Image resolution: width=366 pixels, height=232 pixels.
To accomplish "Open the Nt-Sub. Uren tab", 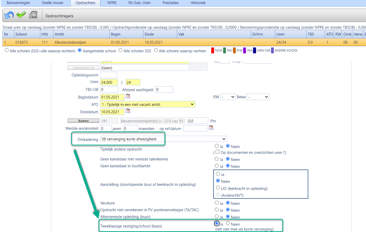I will click(x=140, y=3).
